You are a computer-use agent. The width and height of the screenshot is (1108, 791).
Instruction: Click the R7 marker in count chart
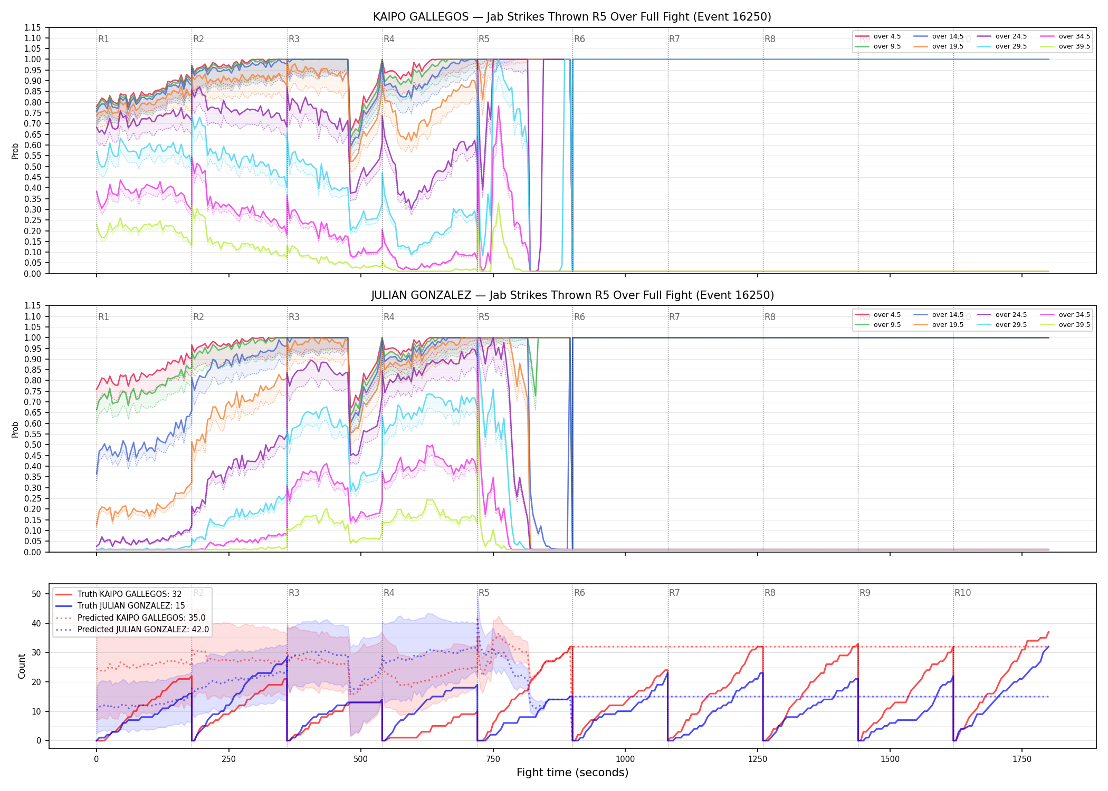pyautogui.click(x=674, y=593)
